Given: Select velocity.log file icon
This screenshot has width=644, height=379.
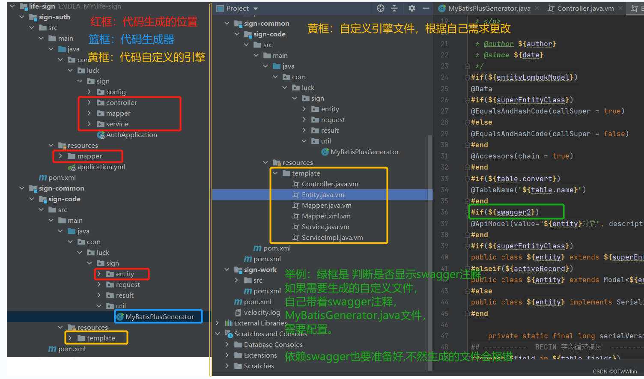Looking at the screenshot, I should pos(238,313).
